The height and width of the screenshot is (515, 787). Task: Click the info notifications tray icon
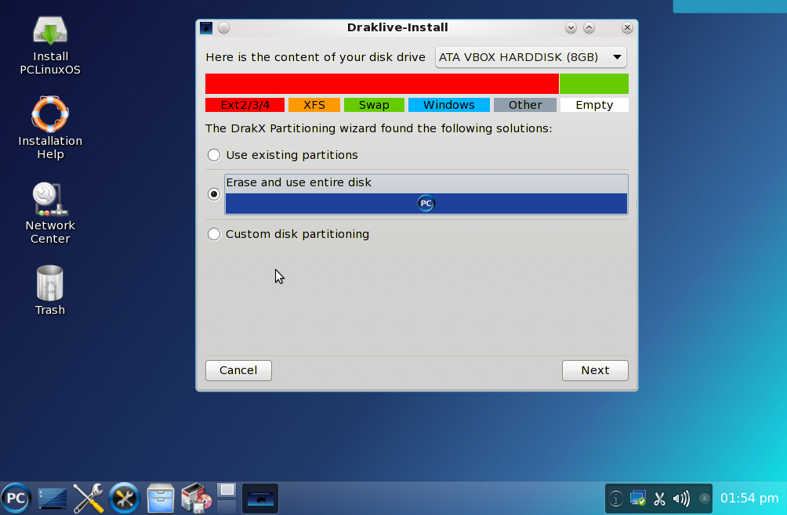click(616, 499)
